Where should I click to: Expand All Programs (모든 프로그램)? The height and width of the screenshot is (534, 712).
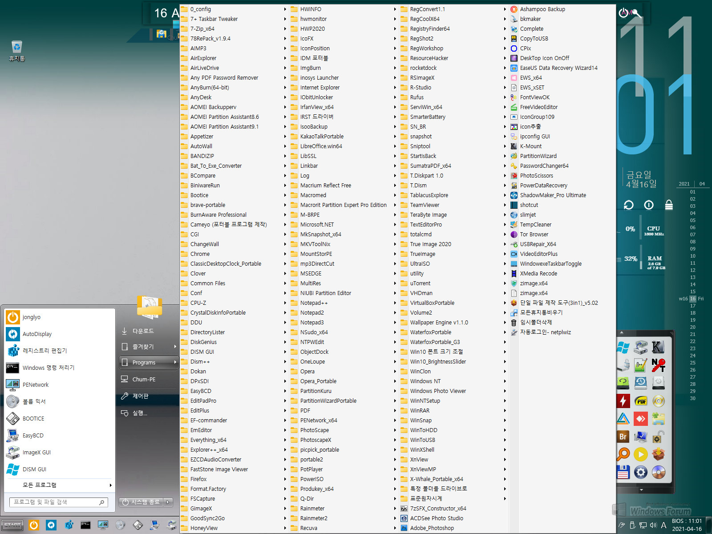coord(60,485)
